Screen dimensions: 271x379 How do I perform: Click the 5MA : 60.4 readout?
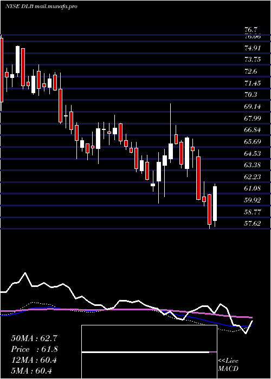(x=31, y=371)
